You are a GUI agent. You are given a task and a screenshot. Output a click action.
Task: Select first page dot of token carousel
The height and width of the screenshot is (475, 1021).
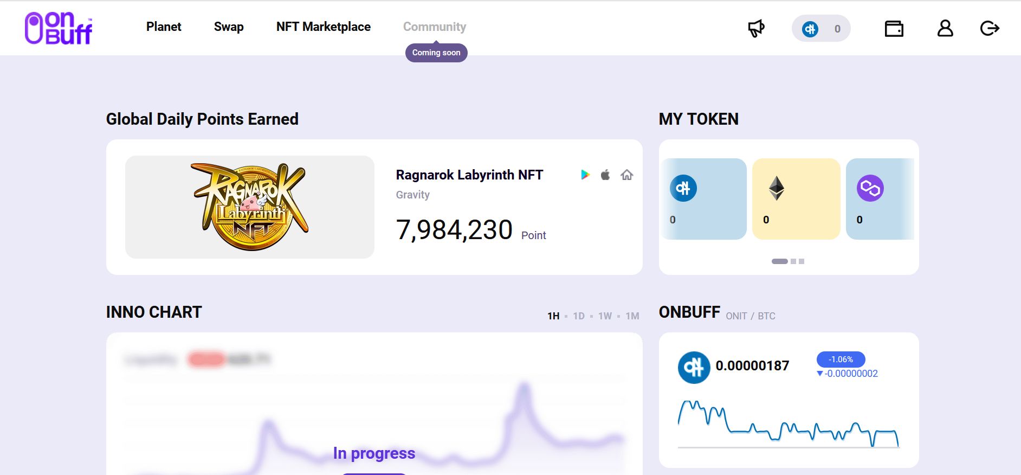click(x=779, y=261)
